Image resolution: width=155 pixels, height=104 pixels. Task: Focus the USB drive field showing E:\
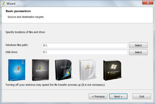[85, 52]
